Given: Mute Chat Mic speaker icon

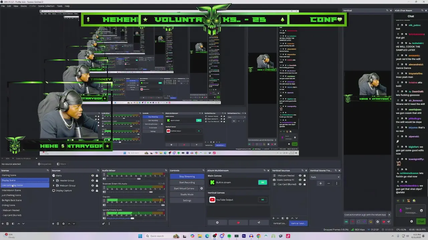Looking at the screenshot, I should (x=104, y=205).
